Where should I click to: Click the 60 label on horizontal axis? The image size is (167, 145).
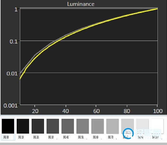(x=97, y=111)
